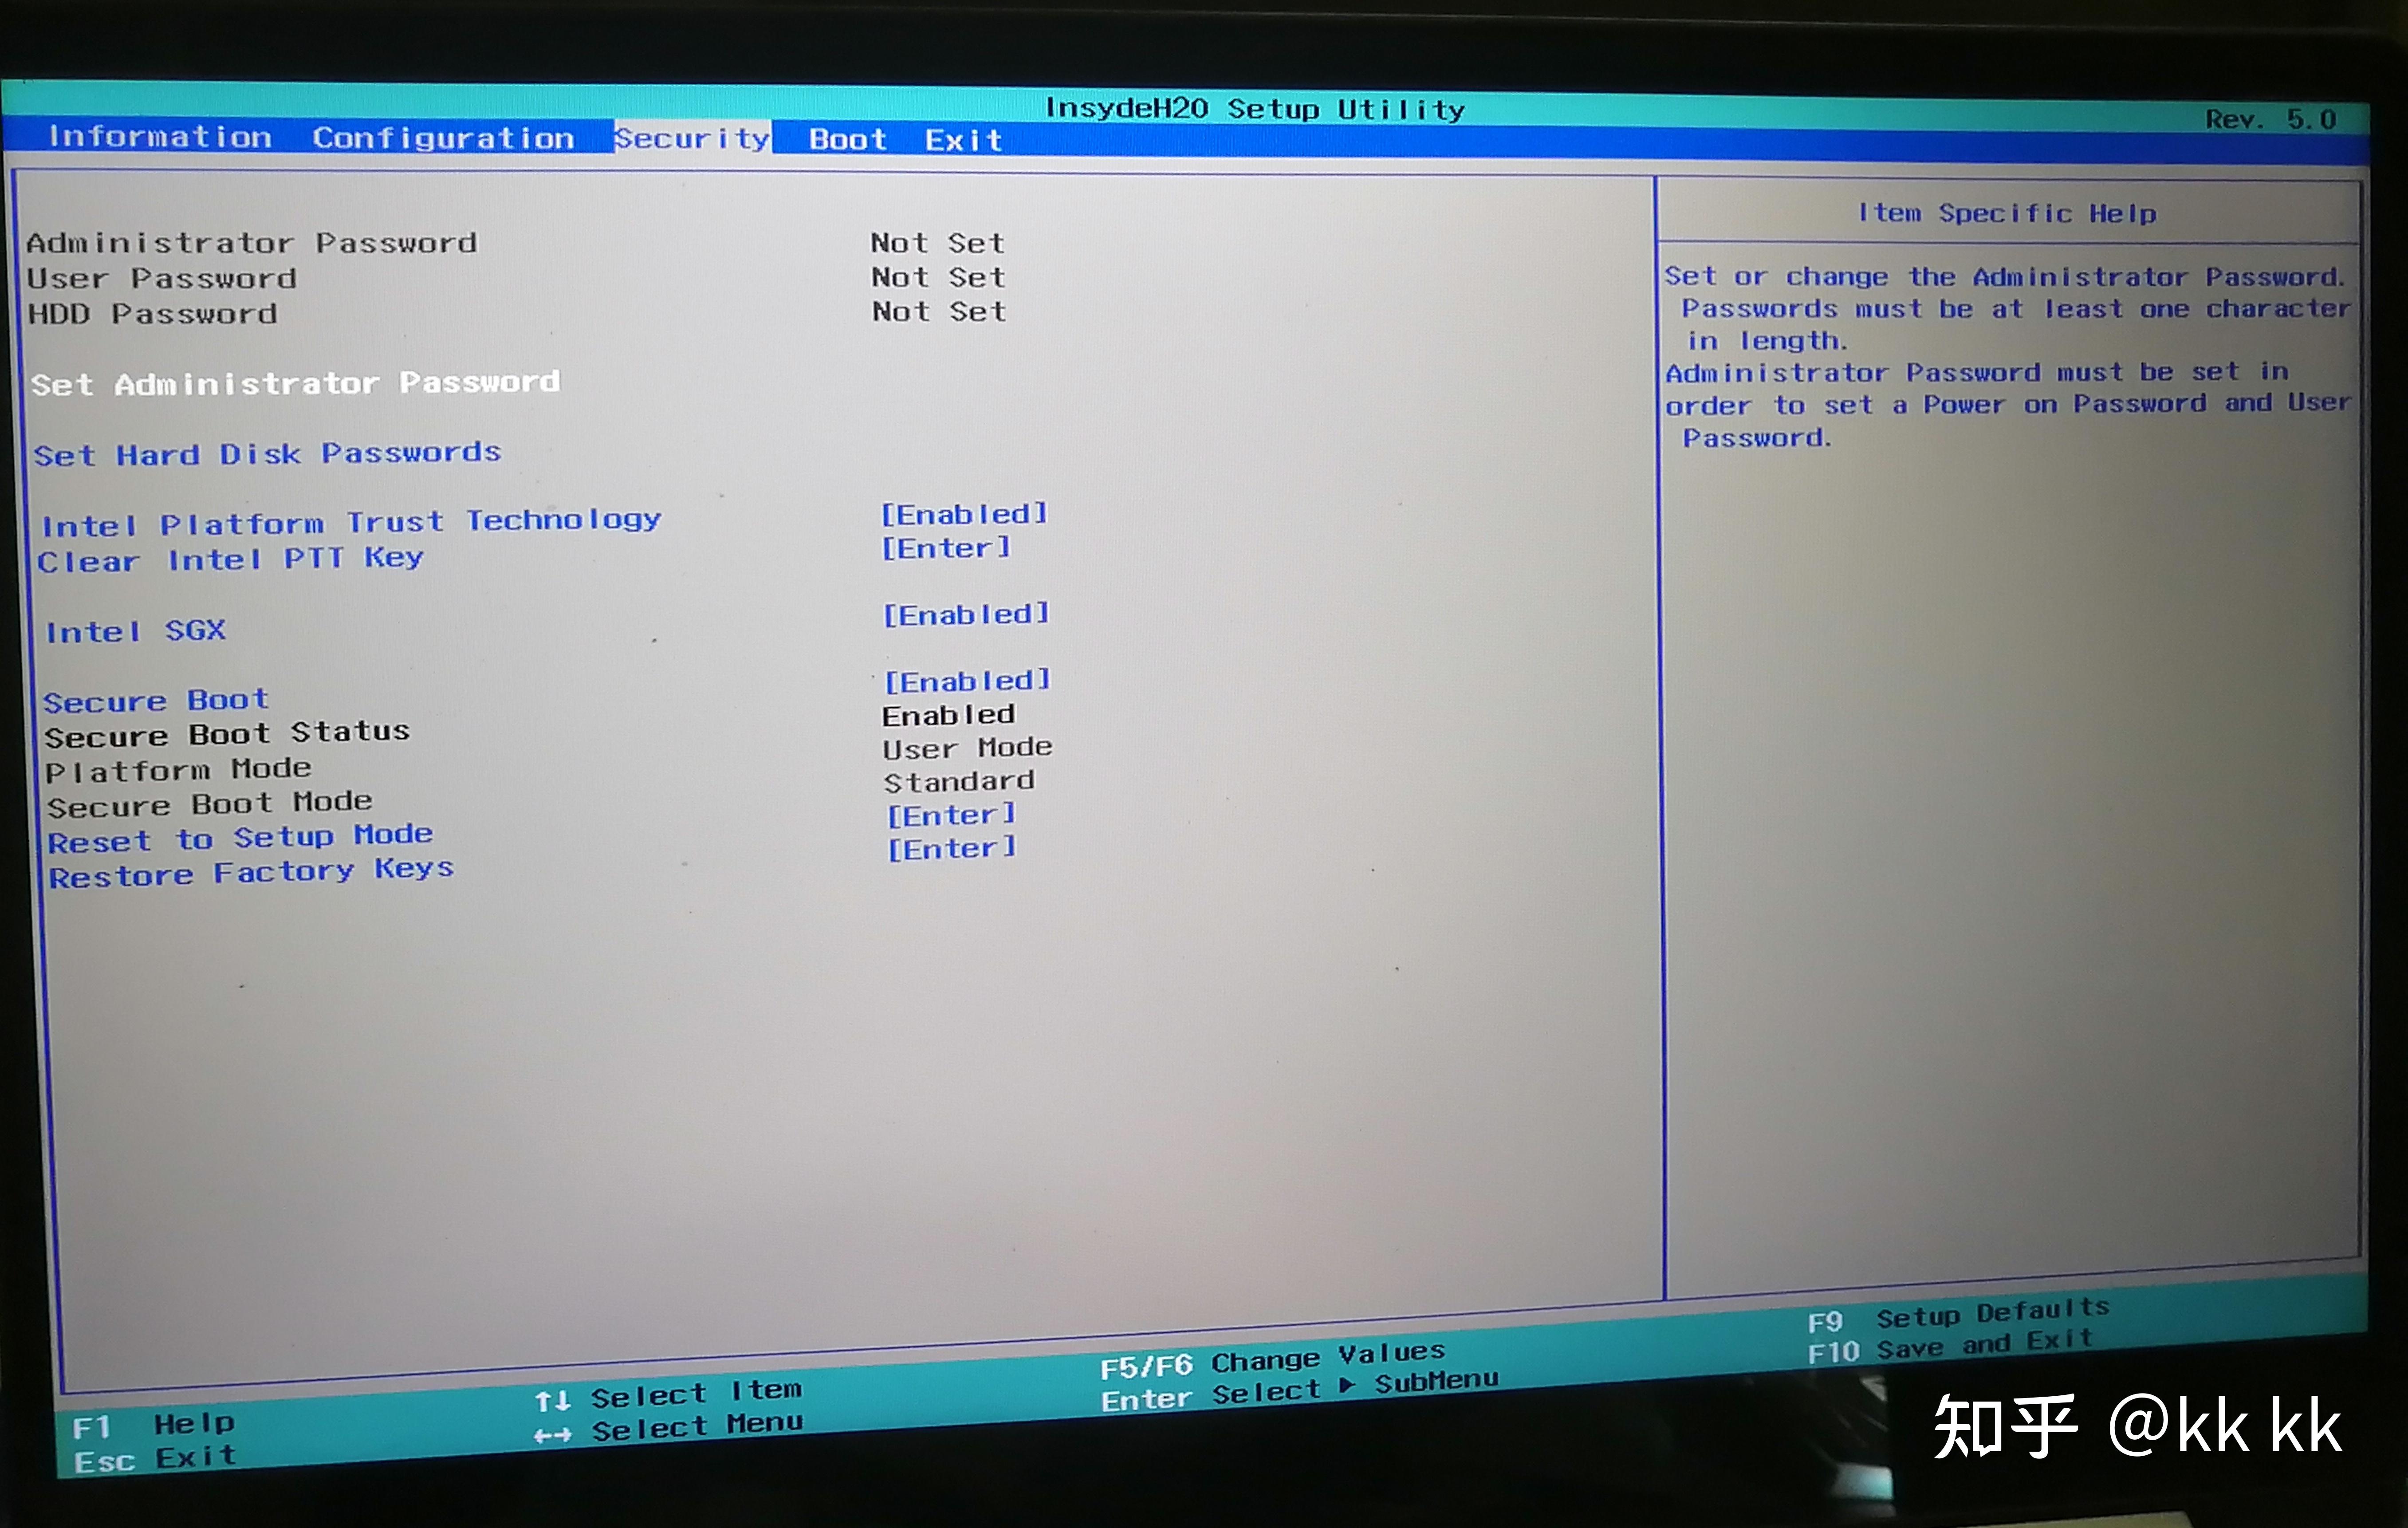
Task: Click the up-down arrows Select Item icon
Action: click(x=552, y=1401)
